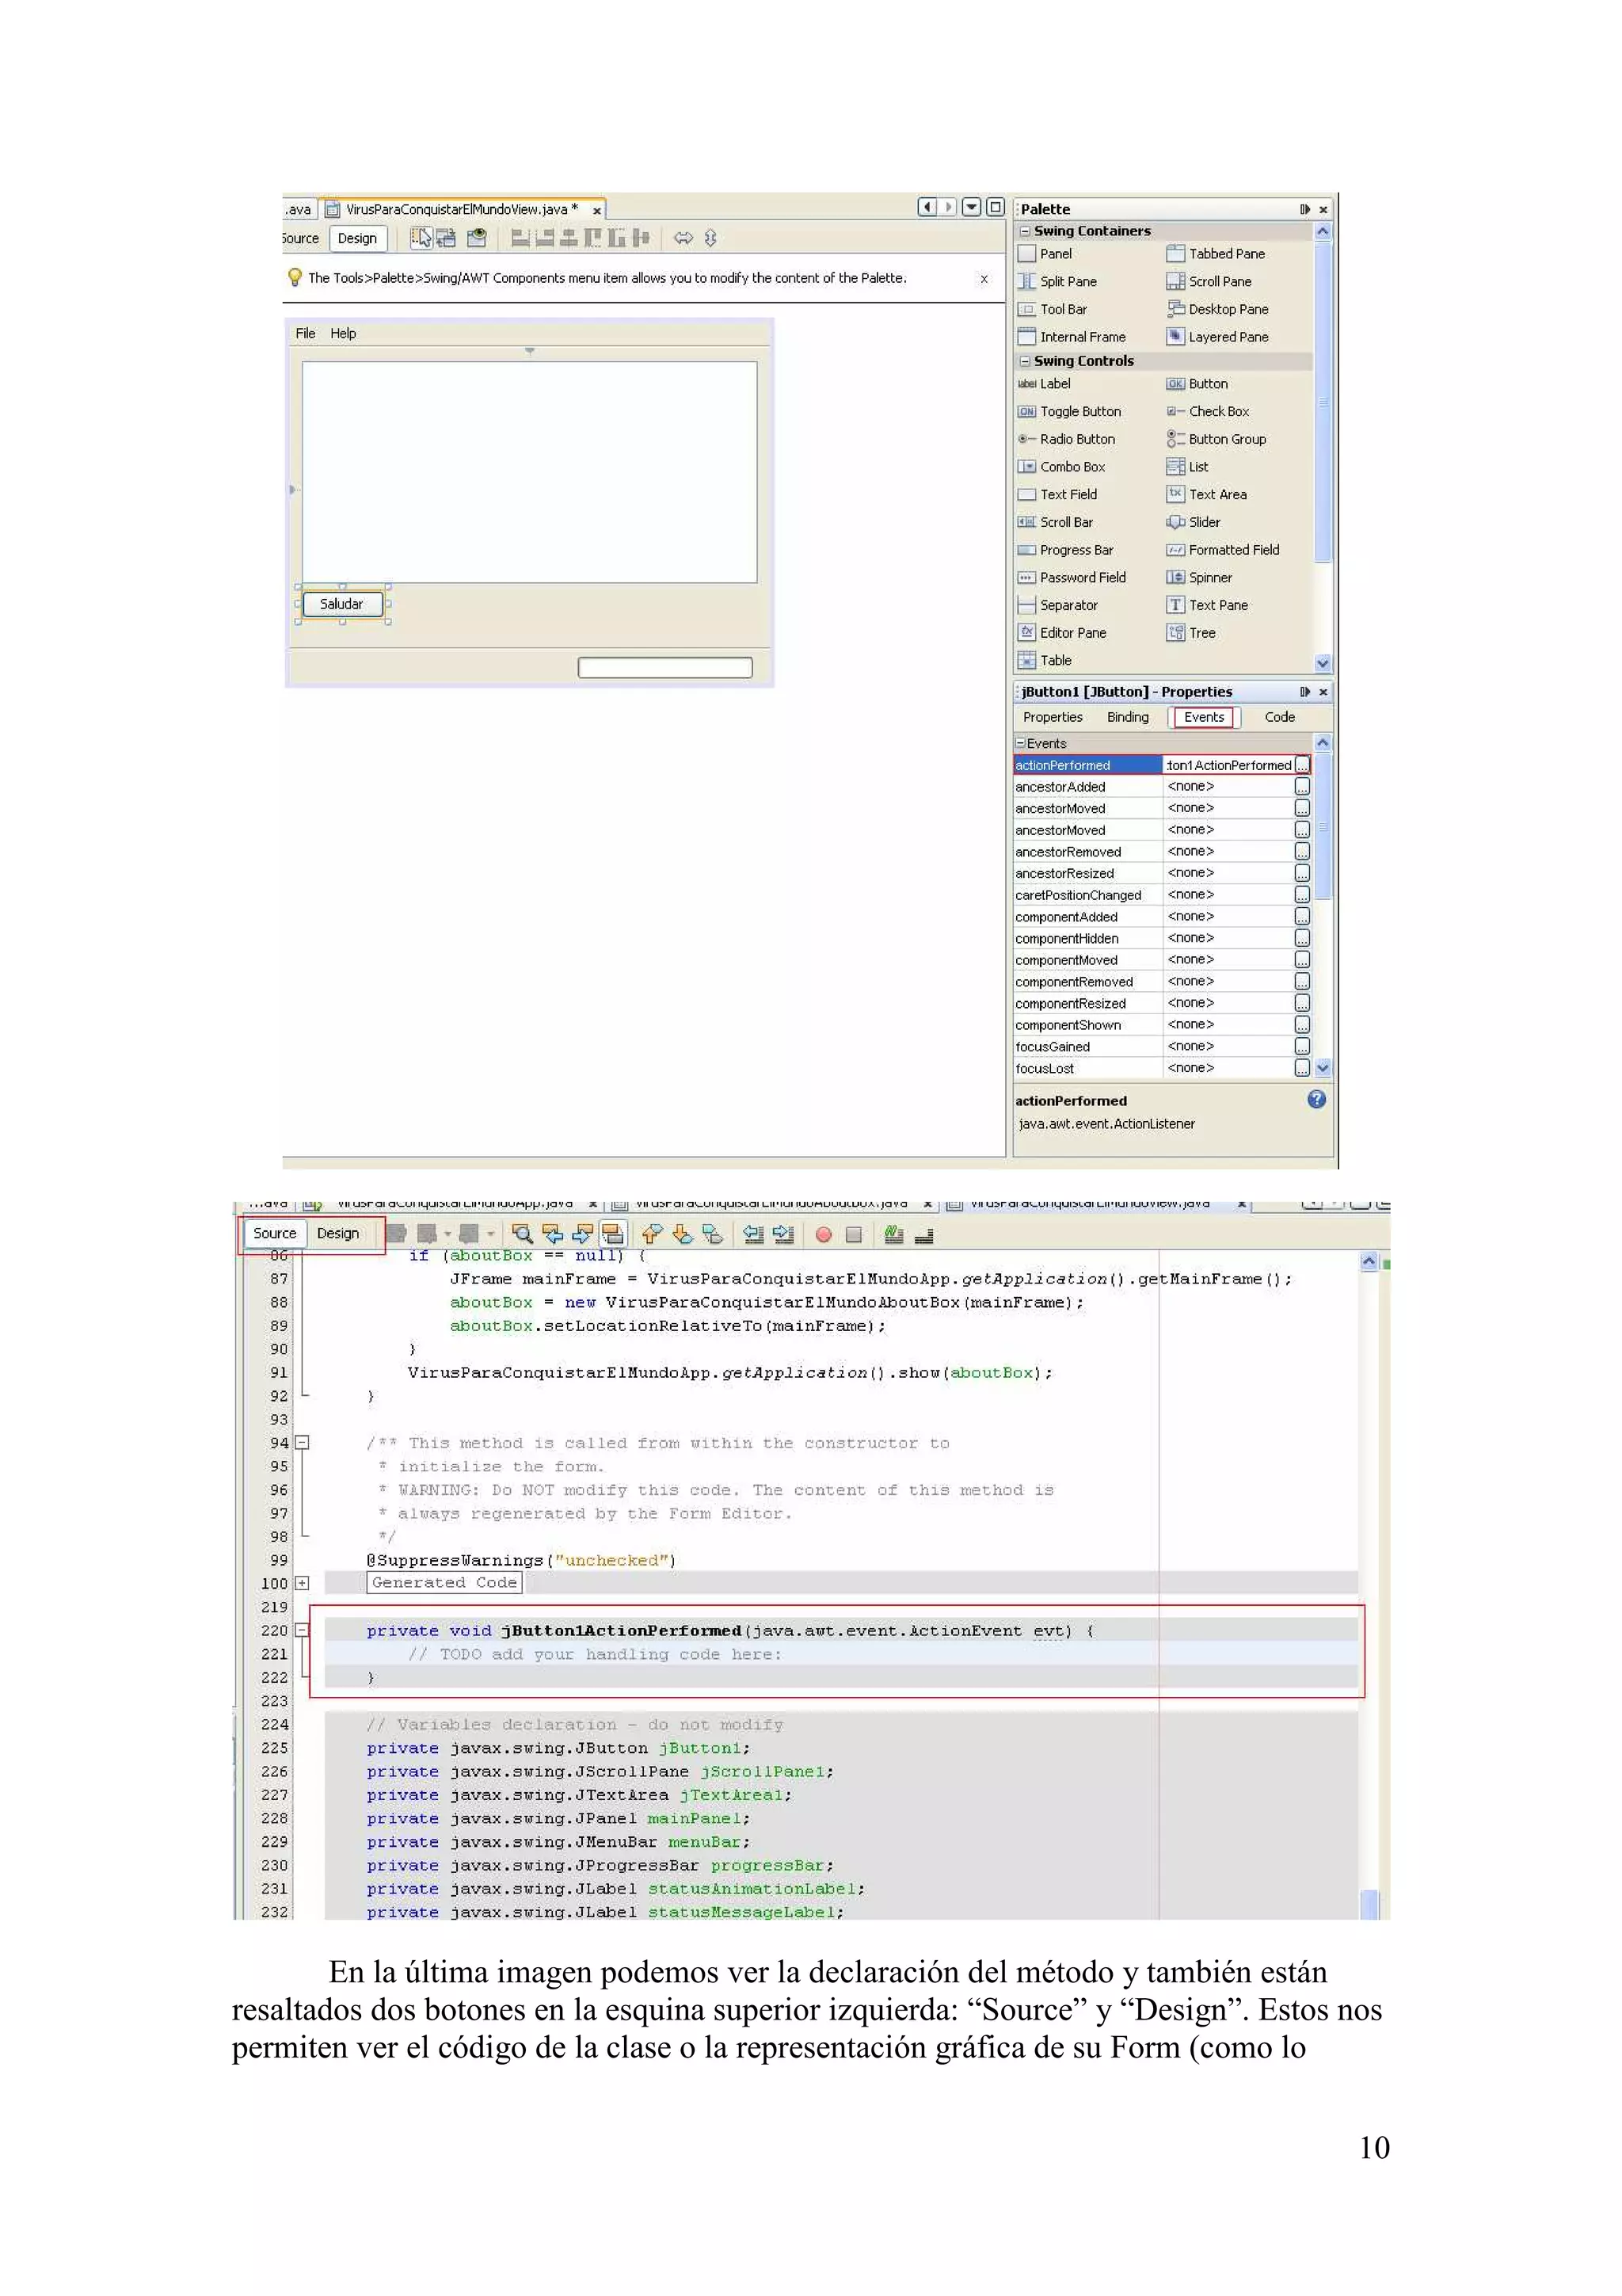Click the Connection Mode icon
1622x2296 pixels.
447,238
